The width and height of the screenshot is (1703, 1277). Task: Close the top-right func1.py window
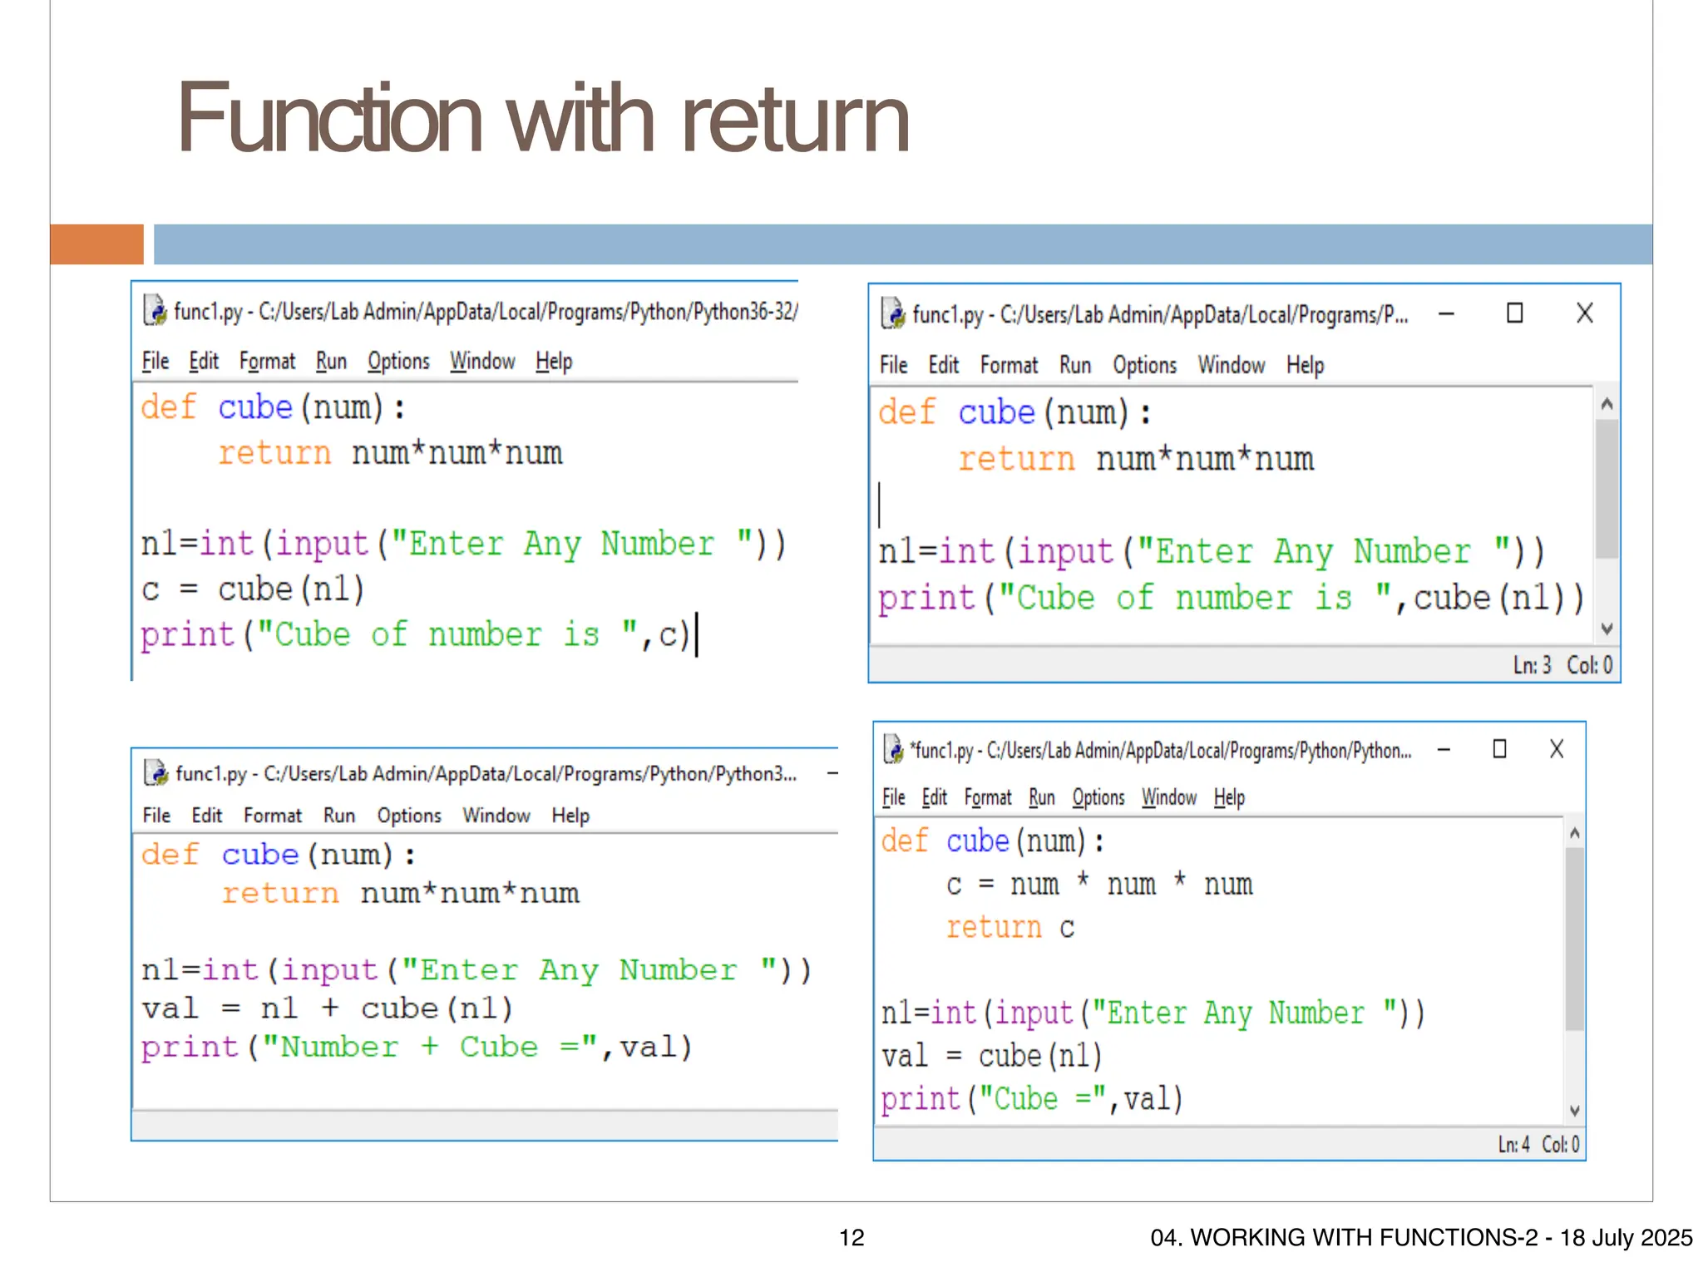pos(1585,313)
